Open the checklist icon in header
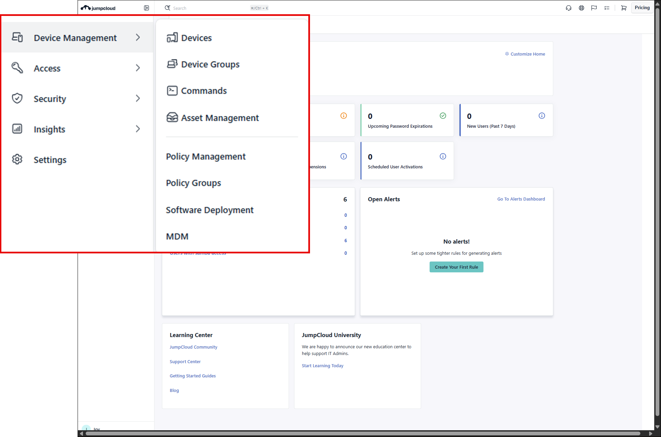The height and width of the screenshot is (437, 661). [x=607, y=8]
